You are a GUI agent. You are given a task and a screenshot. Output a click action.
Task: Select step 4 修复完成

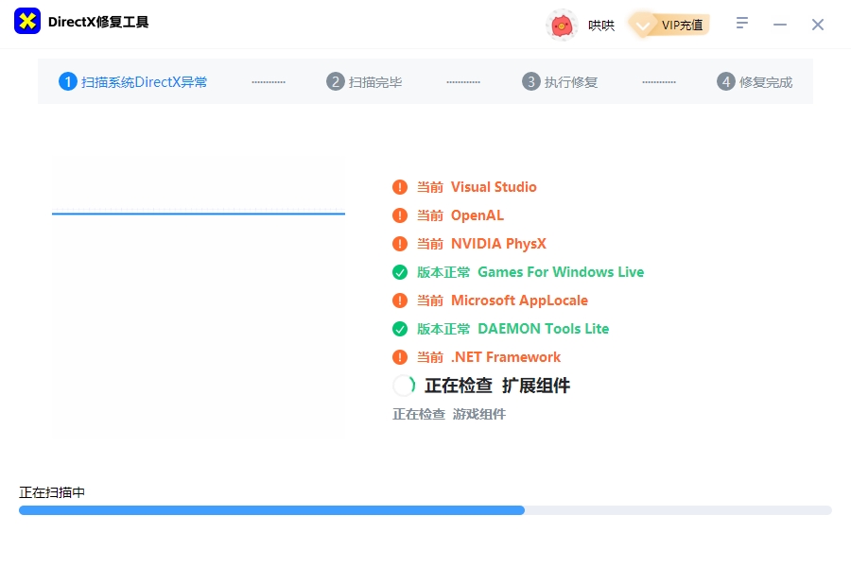click(x=755, y=82)
